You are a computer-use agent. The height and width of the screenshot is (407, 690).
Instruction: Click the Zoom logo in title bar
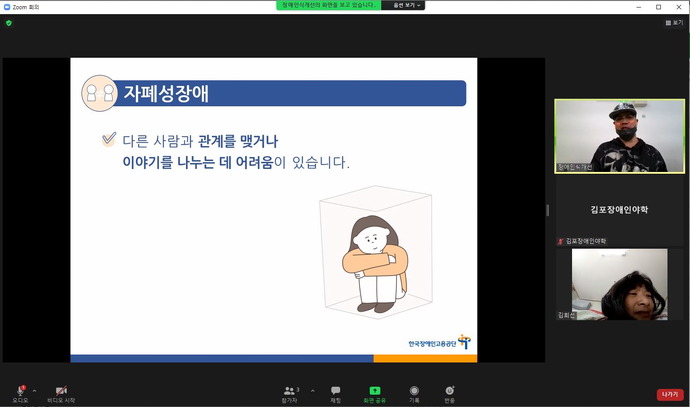click(x=7, y=7)
